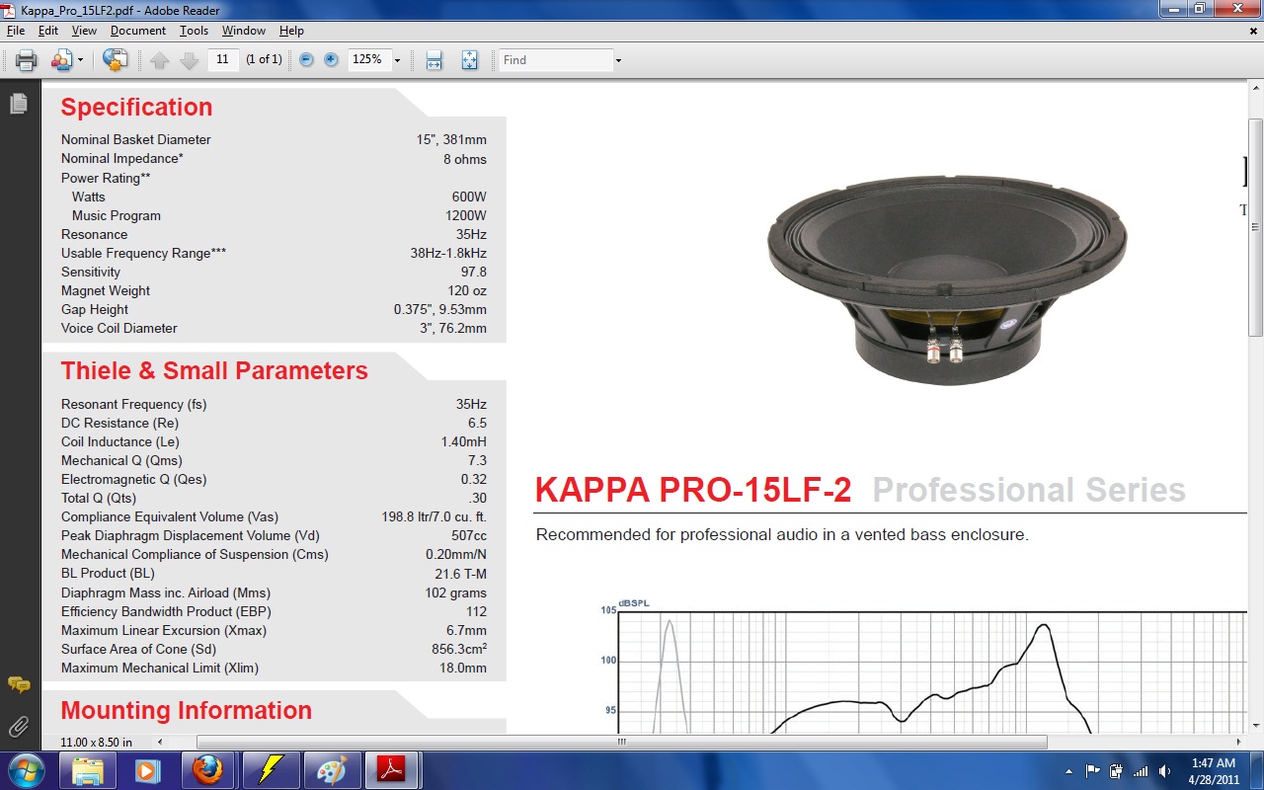This screenshot has height=790, width=1264.
Task: Switch to Adobe Reader taskbar button
Action: pyautogui.click(x=392, y=770)
